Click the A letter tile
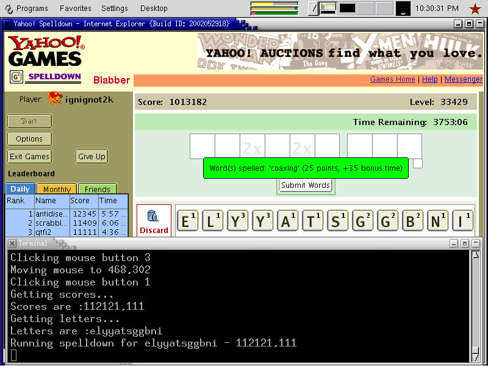Screen dimensions: 488x366 [x=287, y=220]
